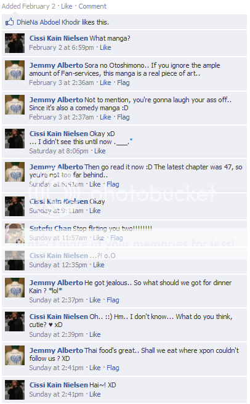Open DhieNa Abdoel Khodir's profile link

pos(49,22)
